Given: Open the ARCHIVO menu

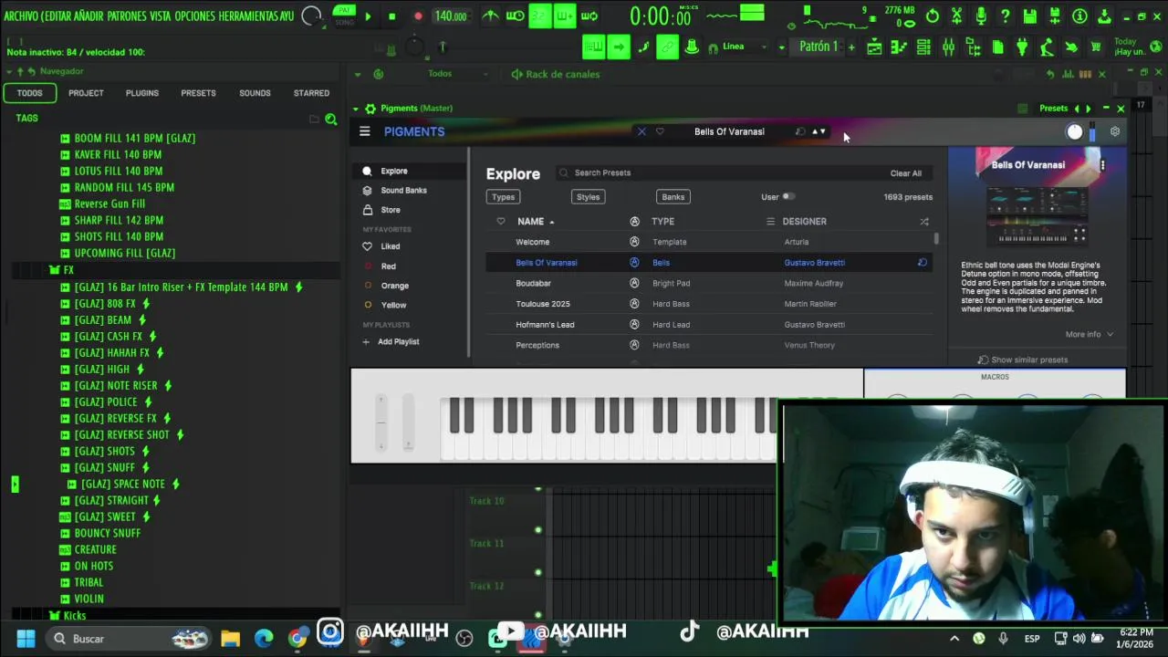Looking at the screenshot, I should [20, 16].
